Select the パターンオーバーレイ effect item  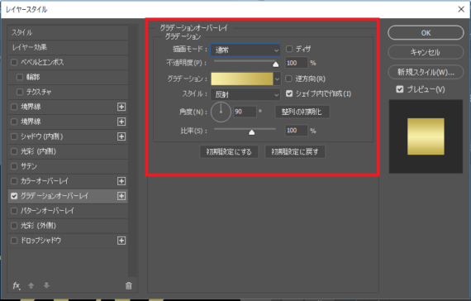click(x=68, y=211)
